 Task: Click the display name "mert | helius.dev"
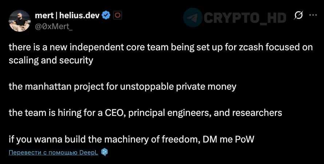67,15
